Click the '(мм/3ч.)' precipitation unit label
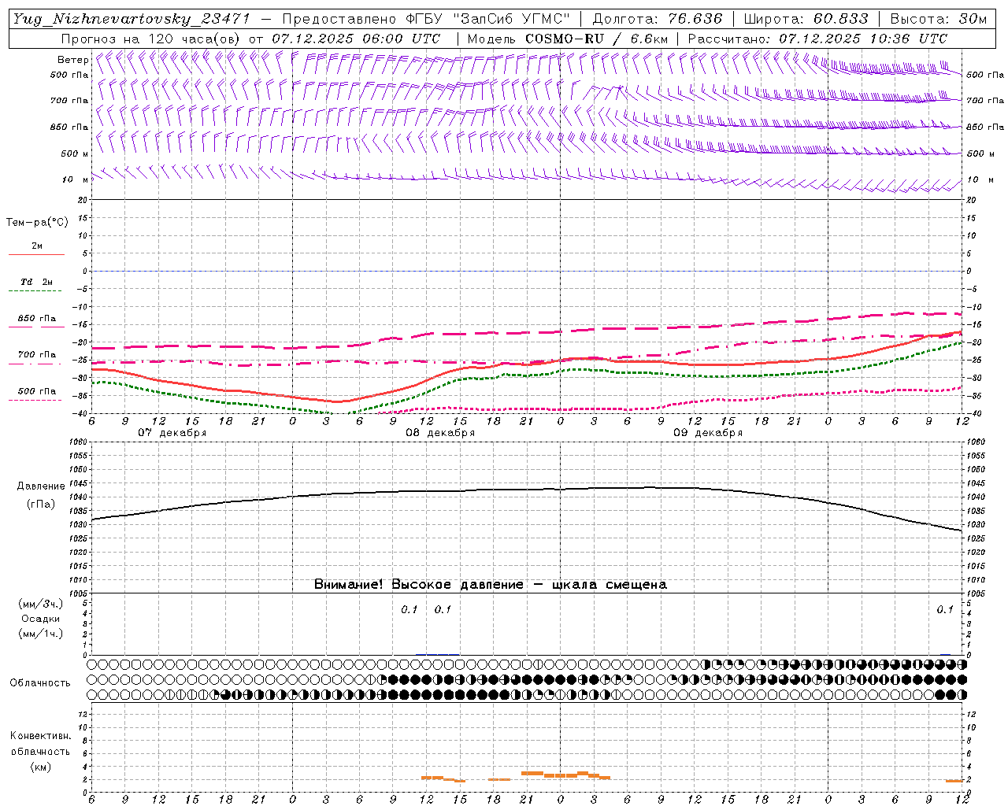The image size is (1008, 806). [40, 604]
